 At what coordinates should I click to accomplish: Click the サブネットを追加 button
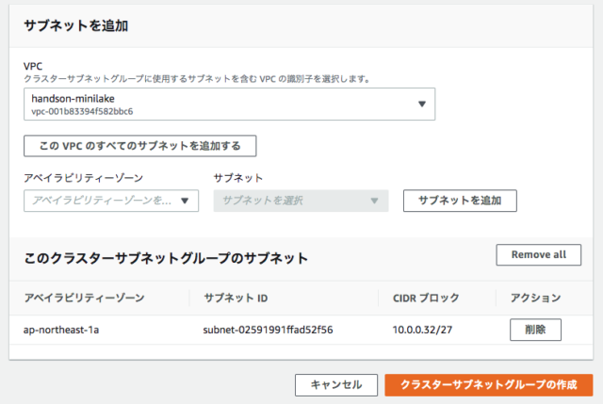[x=460, y=201]
